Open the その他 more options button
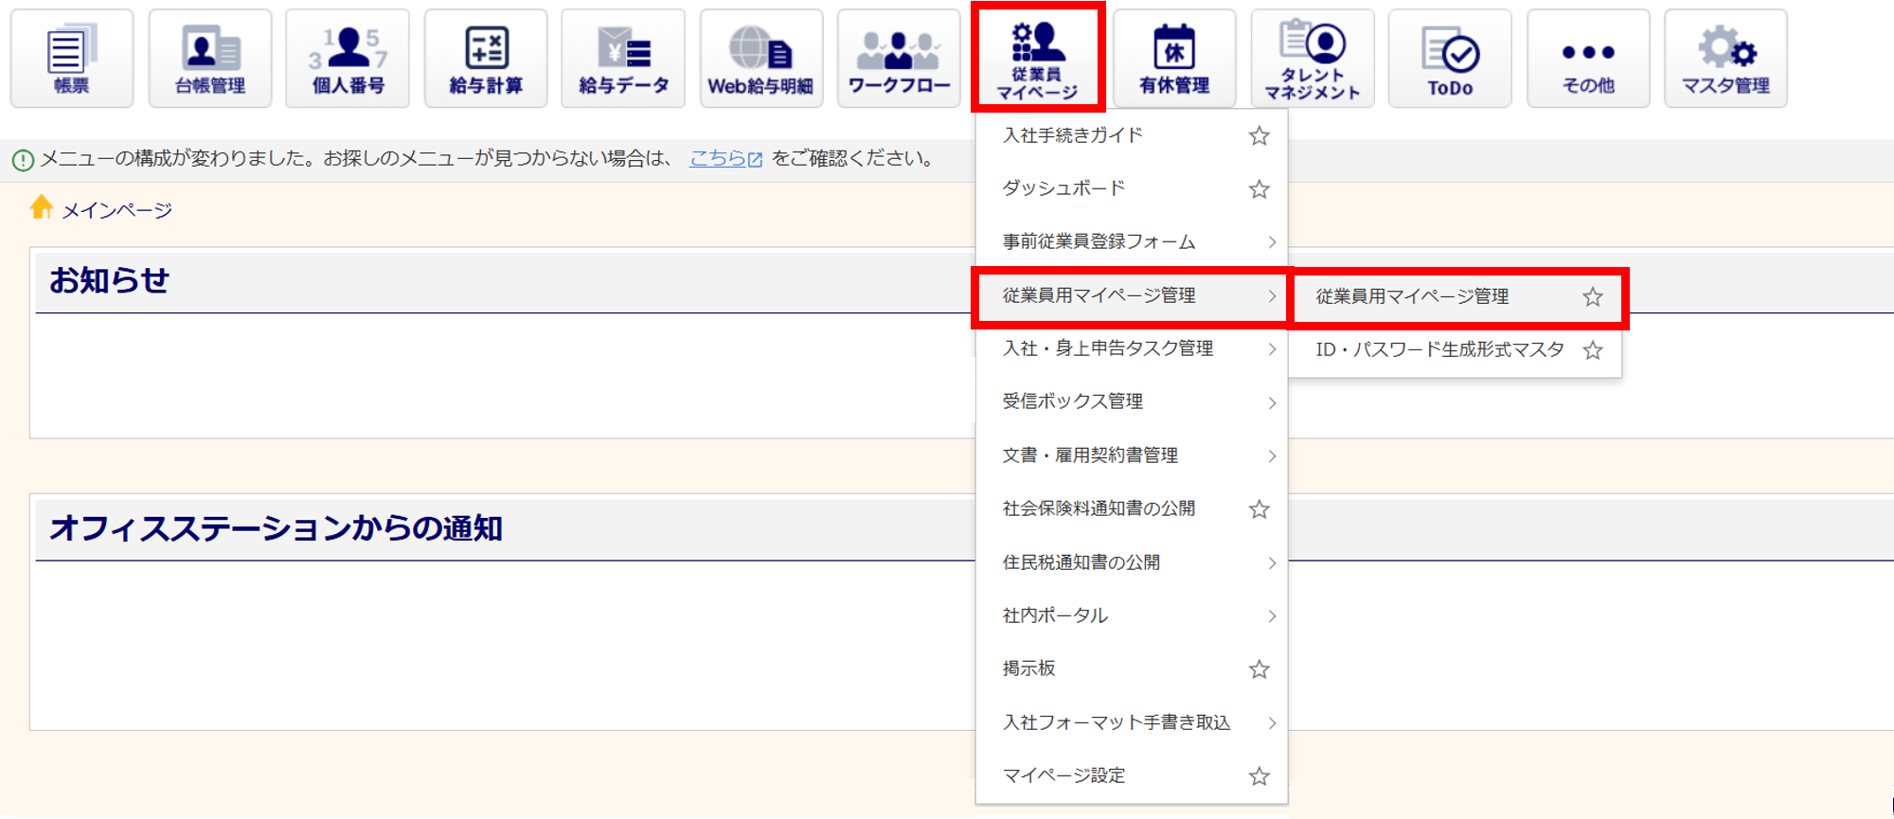 click(x=1588, y=59)
